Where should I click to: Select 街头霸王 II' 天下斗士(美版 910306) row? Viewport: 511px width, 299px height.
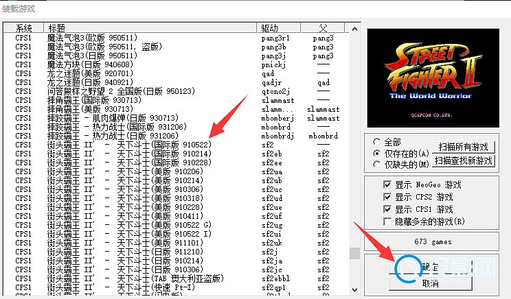coord(176,189)
